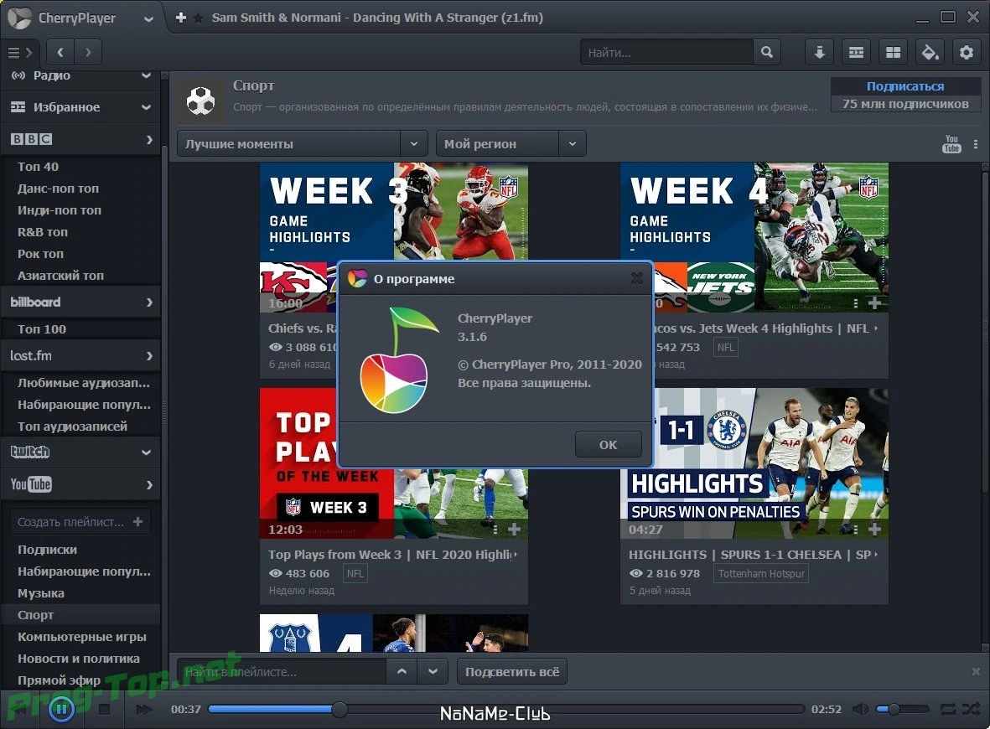Click Tottenham Hotspur channel tag
Screen dimensions: 990x729
point(761,574)
